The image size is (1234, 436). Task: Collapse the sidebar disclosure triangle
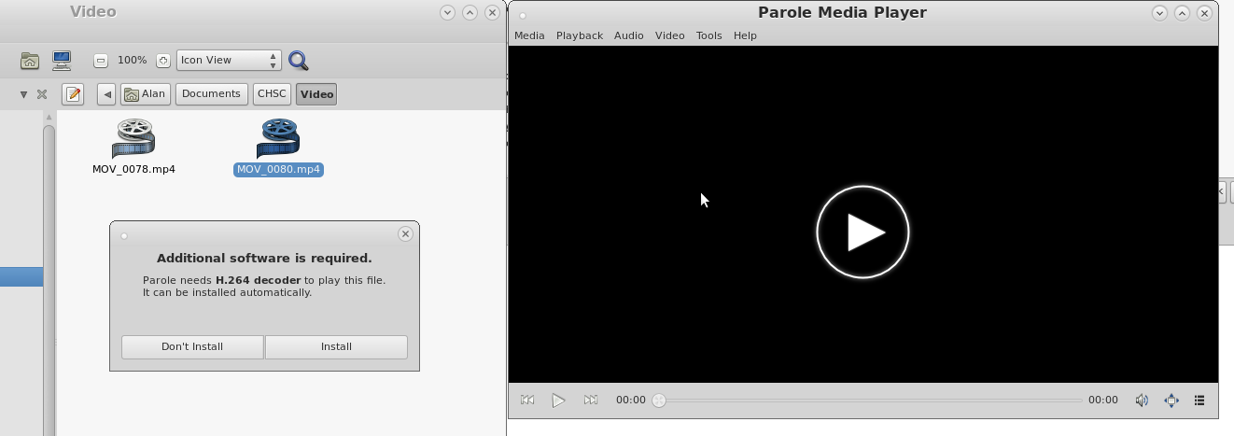[x=23, y=94]
